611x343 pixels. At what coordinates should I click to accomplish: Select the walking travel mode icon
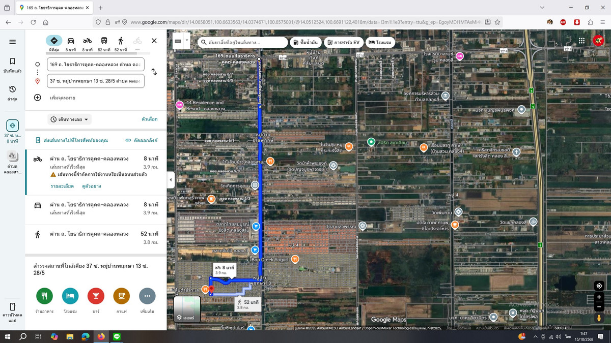point(121,41)
